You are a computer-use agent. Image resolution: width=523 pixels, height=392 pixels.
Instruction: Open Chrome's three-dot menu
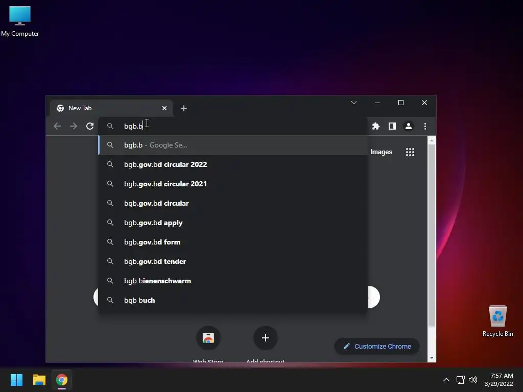coord(425,127)
